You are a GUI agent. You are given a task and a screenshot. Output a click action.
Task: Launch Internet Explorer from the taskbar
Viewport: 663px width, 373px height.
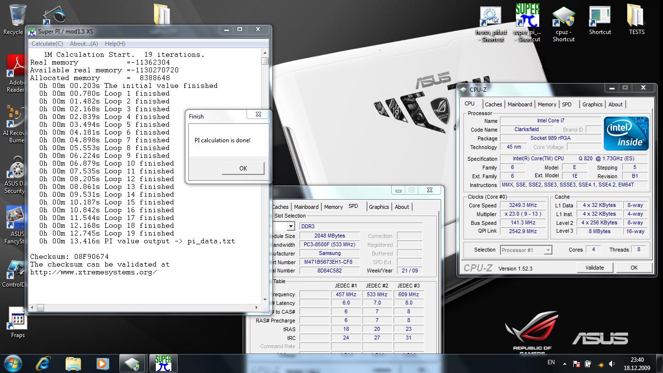click(x=43, y=363)
